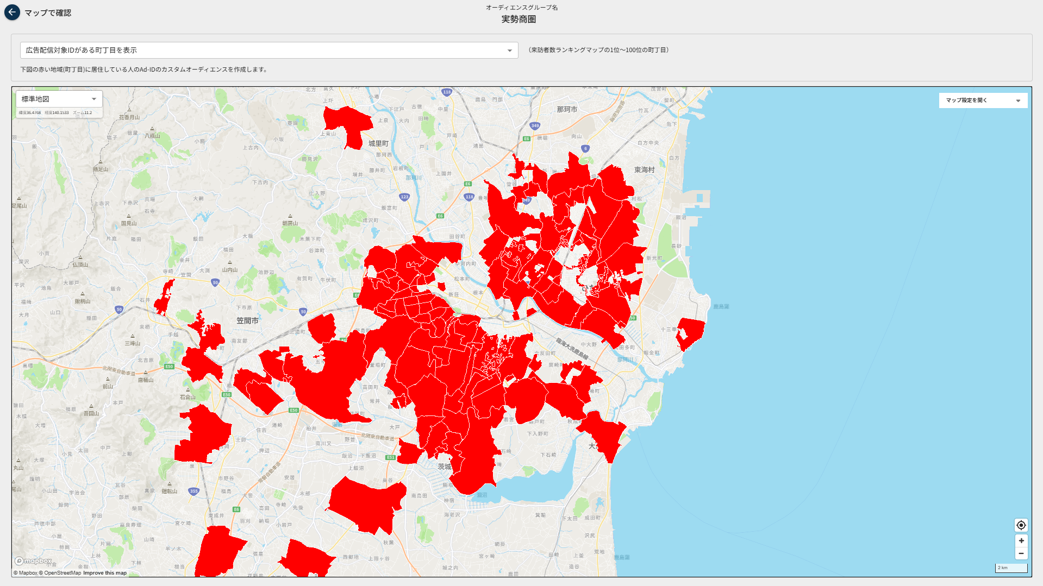
Task: Click the geolocate current position icon
Action: point(1021,525)
